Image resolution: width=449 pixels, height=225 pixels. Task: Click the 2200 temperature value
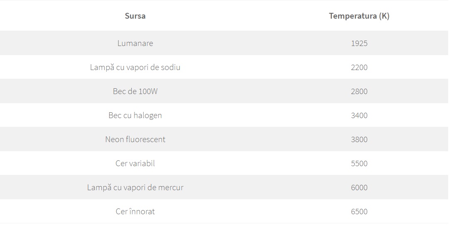point(359,67)
